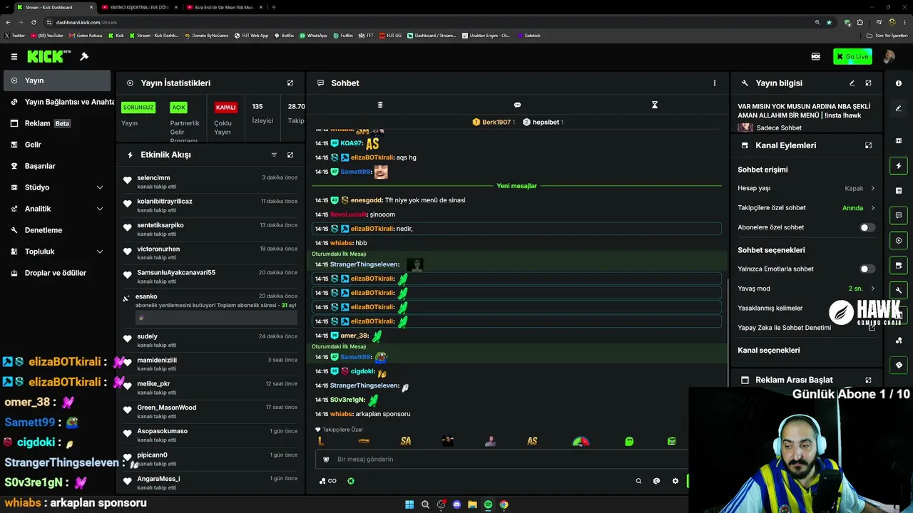Click the list icon in right rail
The image size is (913, 513).
tap(899, 191)
